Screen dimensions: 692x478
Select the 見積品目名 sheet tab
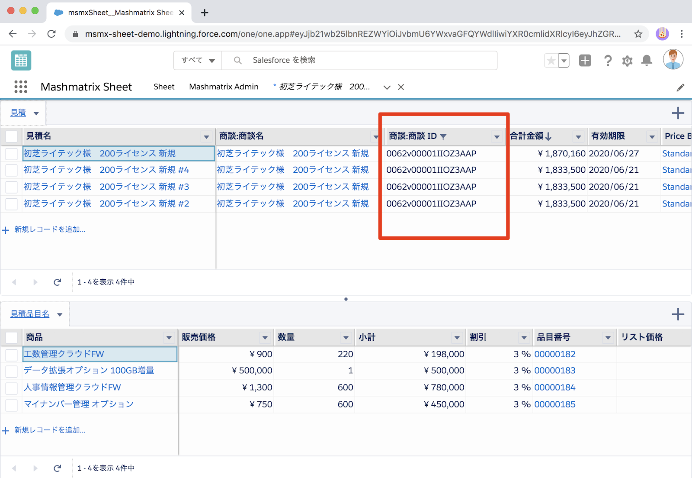tap(30, 314)
